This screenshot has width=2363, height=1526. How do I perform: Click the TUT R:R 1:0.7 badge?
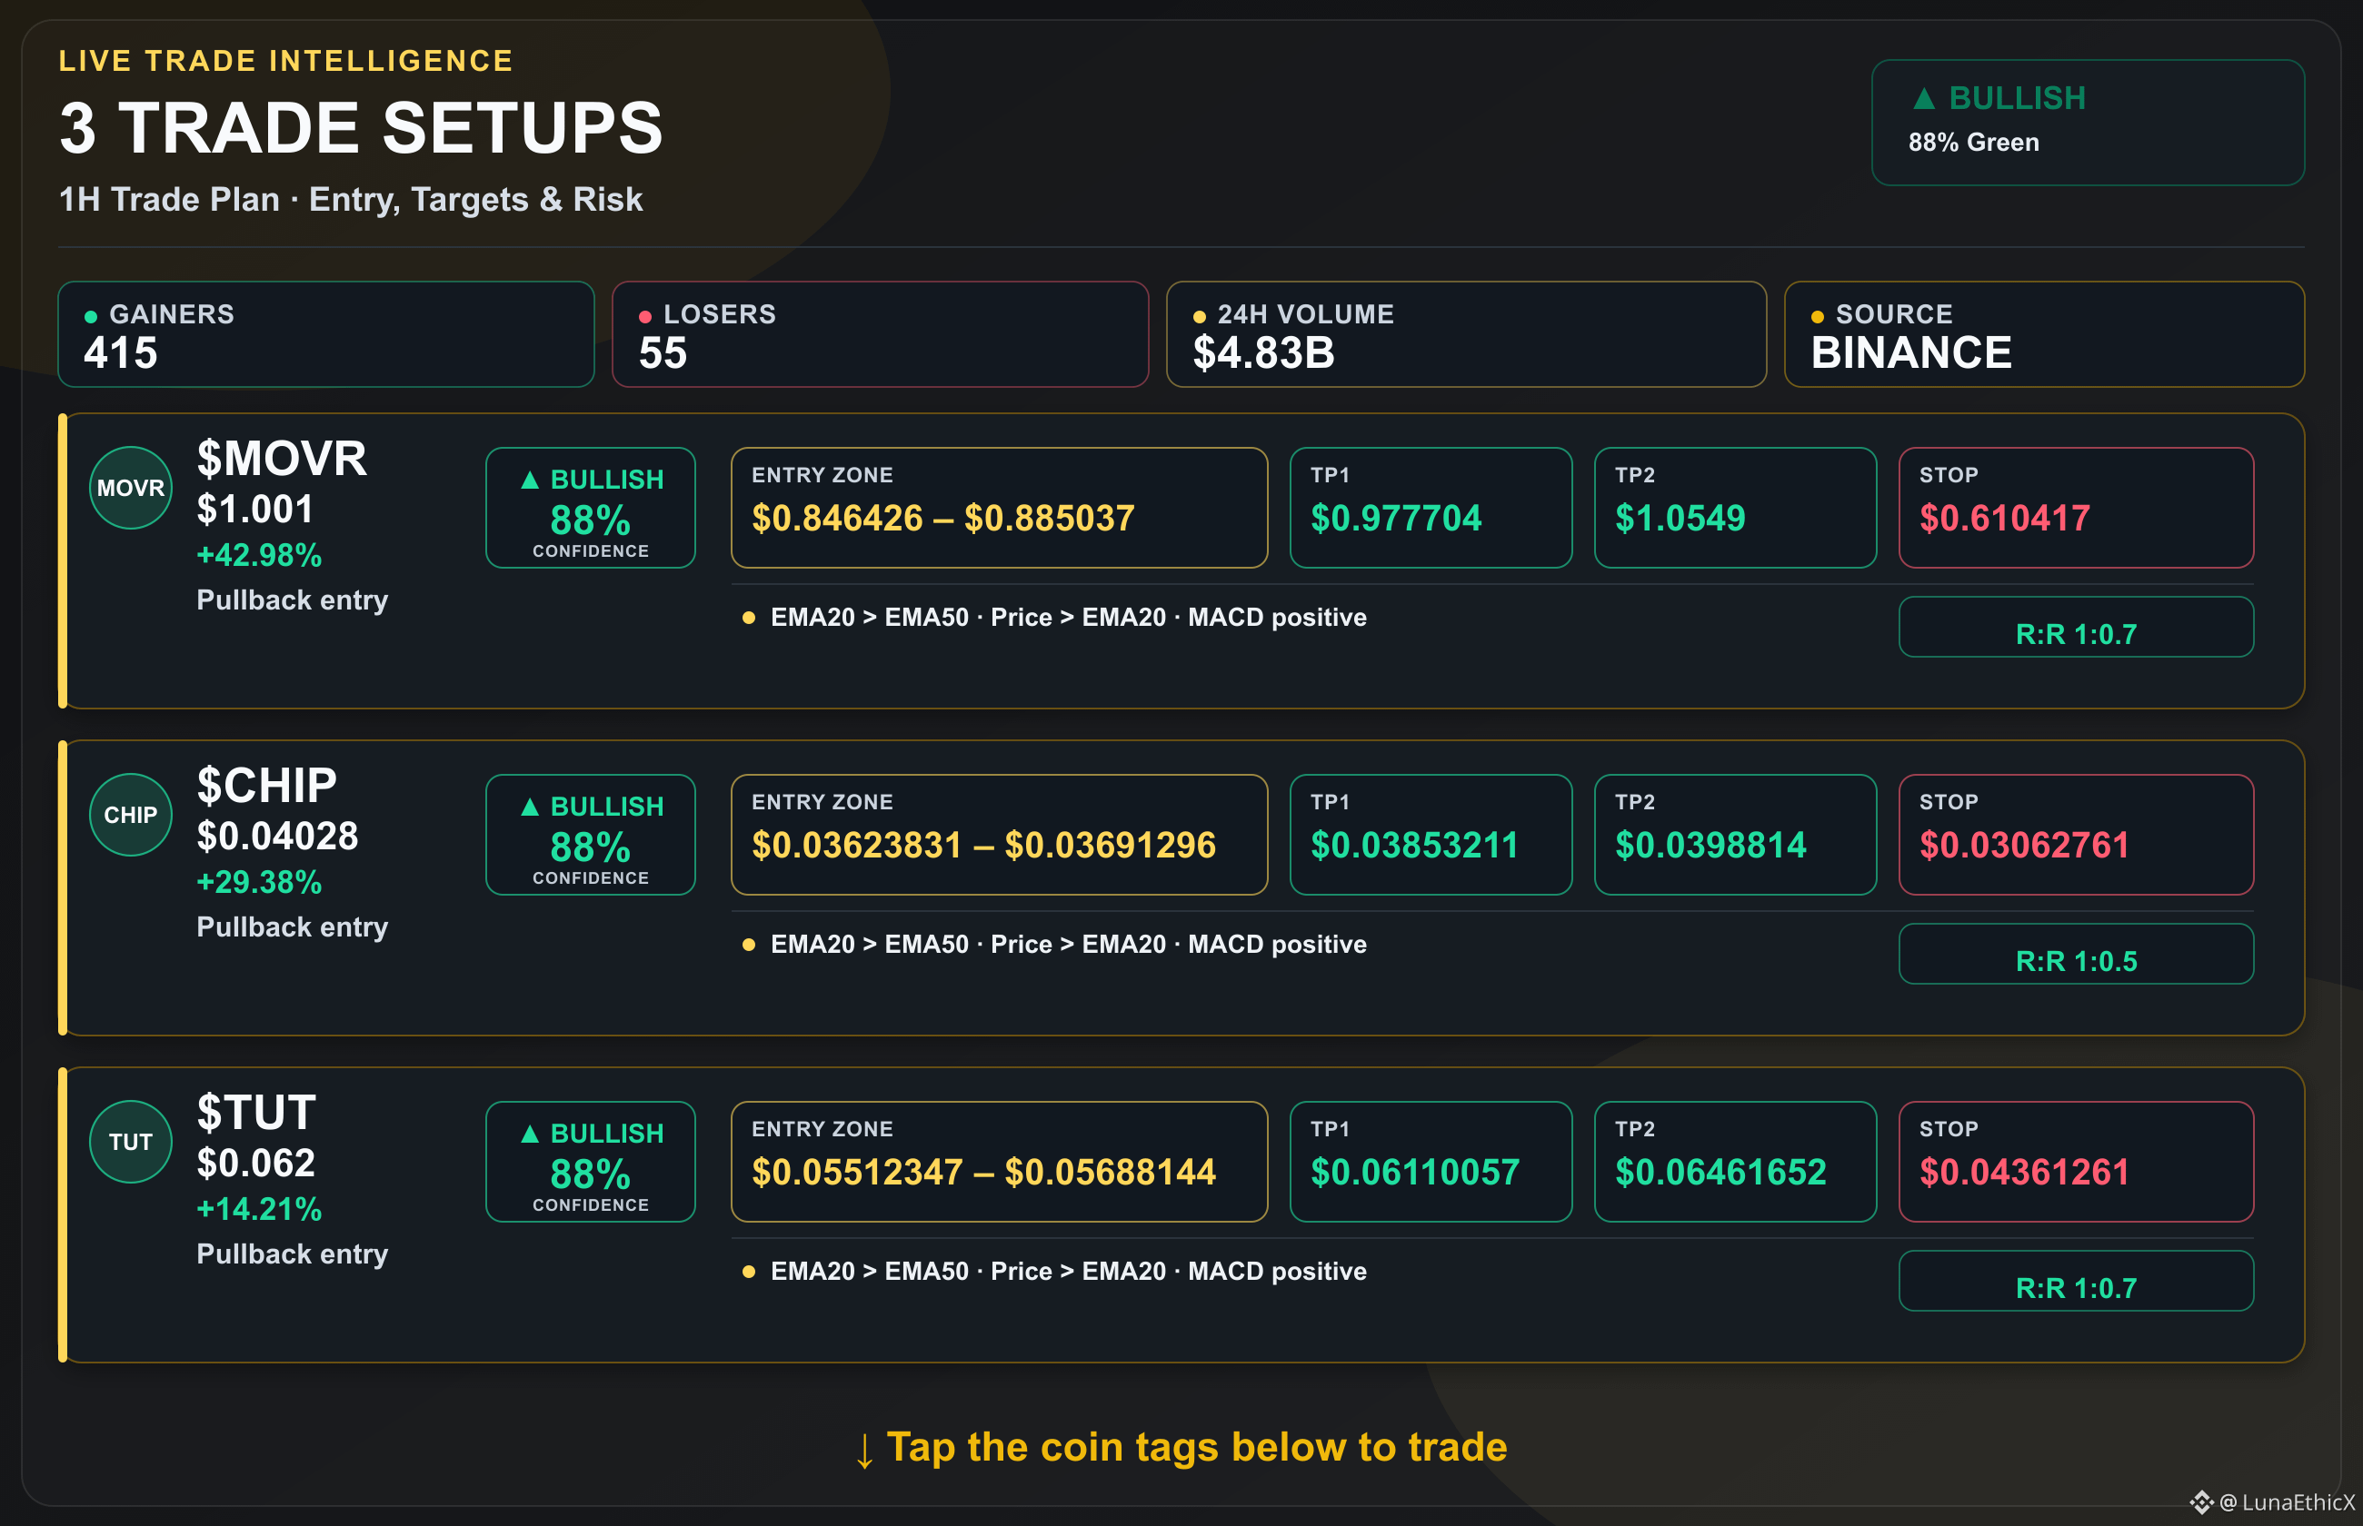pos(2076,1282)
